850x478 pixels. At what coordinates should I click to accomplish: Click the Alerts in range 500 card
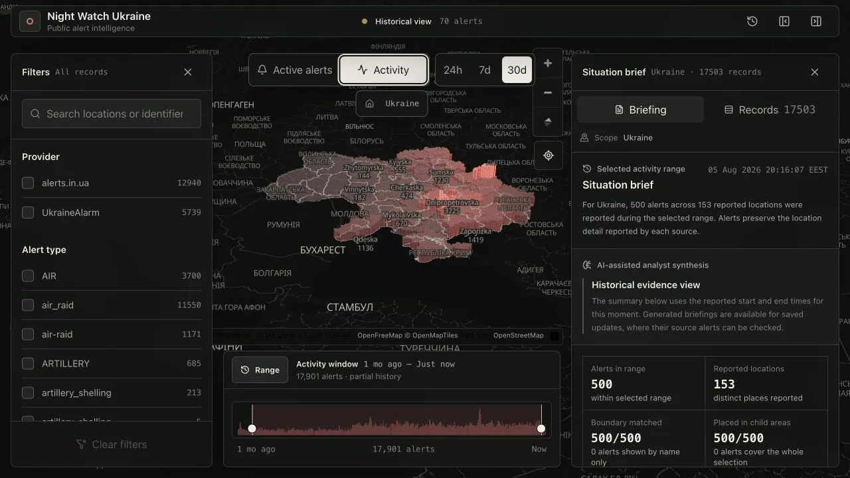[x=643, y=383]
